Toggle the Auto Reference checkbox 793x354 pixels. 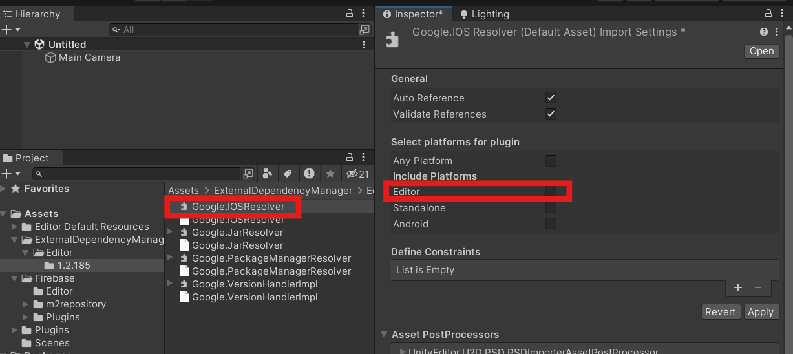tap(551, 98)
